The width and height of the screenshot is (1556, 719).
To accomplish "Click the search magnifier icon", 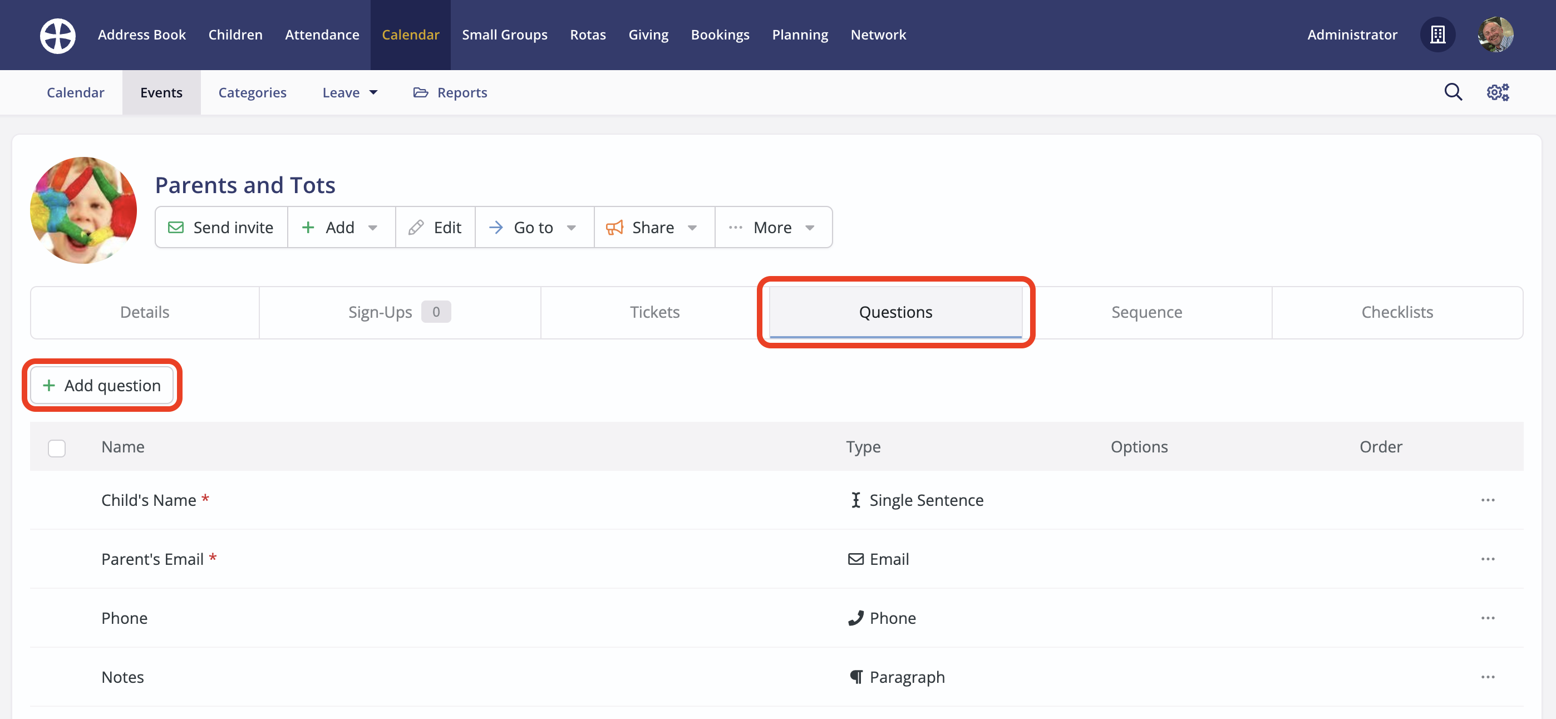I will [1452, 92].
